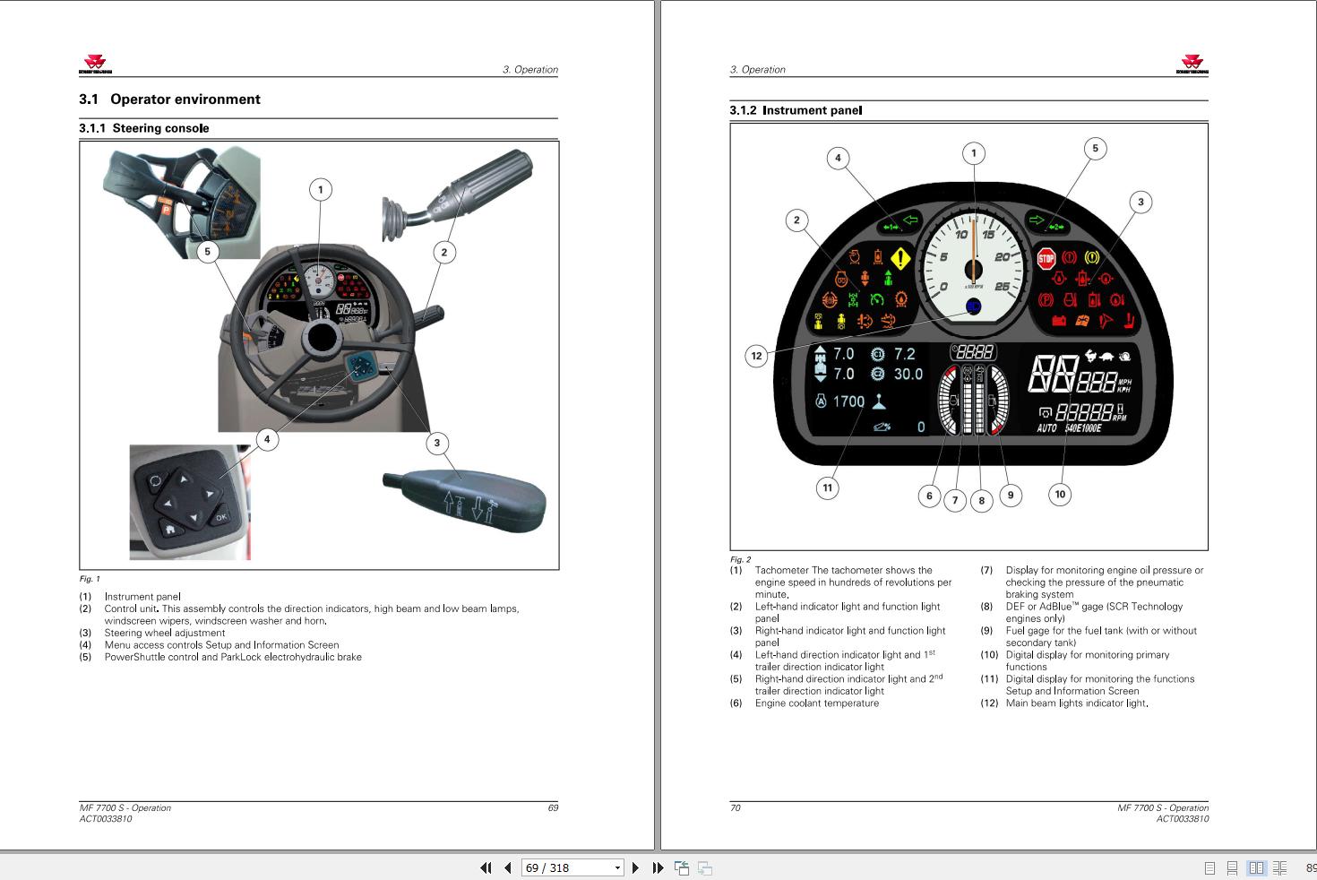
Task: Click '3. Operation' header on left page
Action: pos(529,69)
